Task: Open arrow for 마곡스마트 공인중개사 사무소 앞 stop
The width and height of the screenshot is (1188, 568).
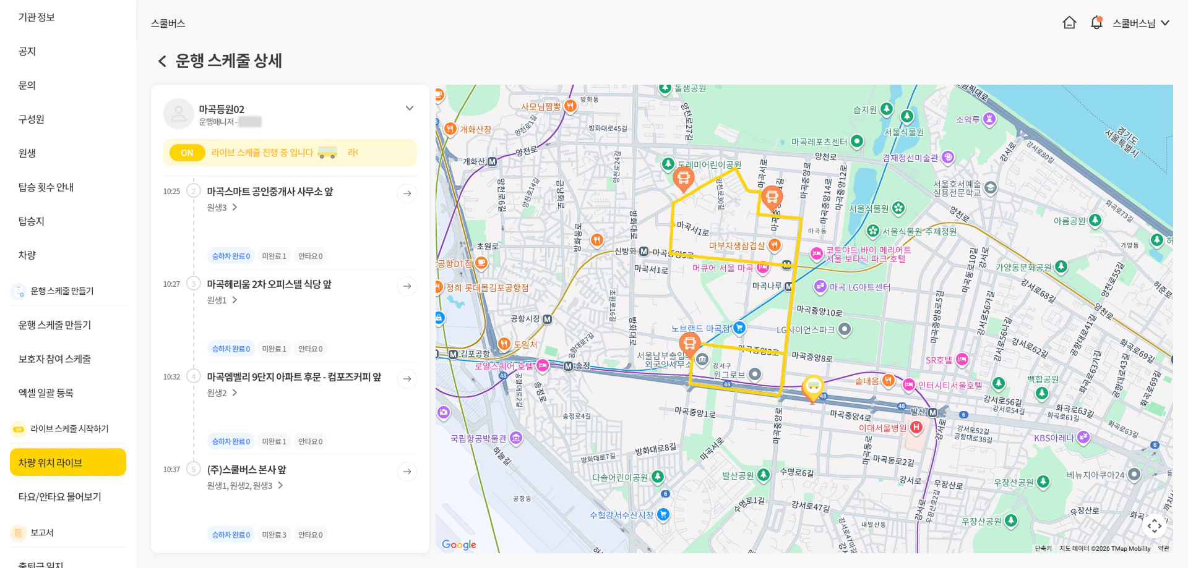Action: 407,193
